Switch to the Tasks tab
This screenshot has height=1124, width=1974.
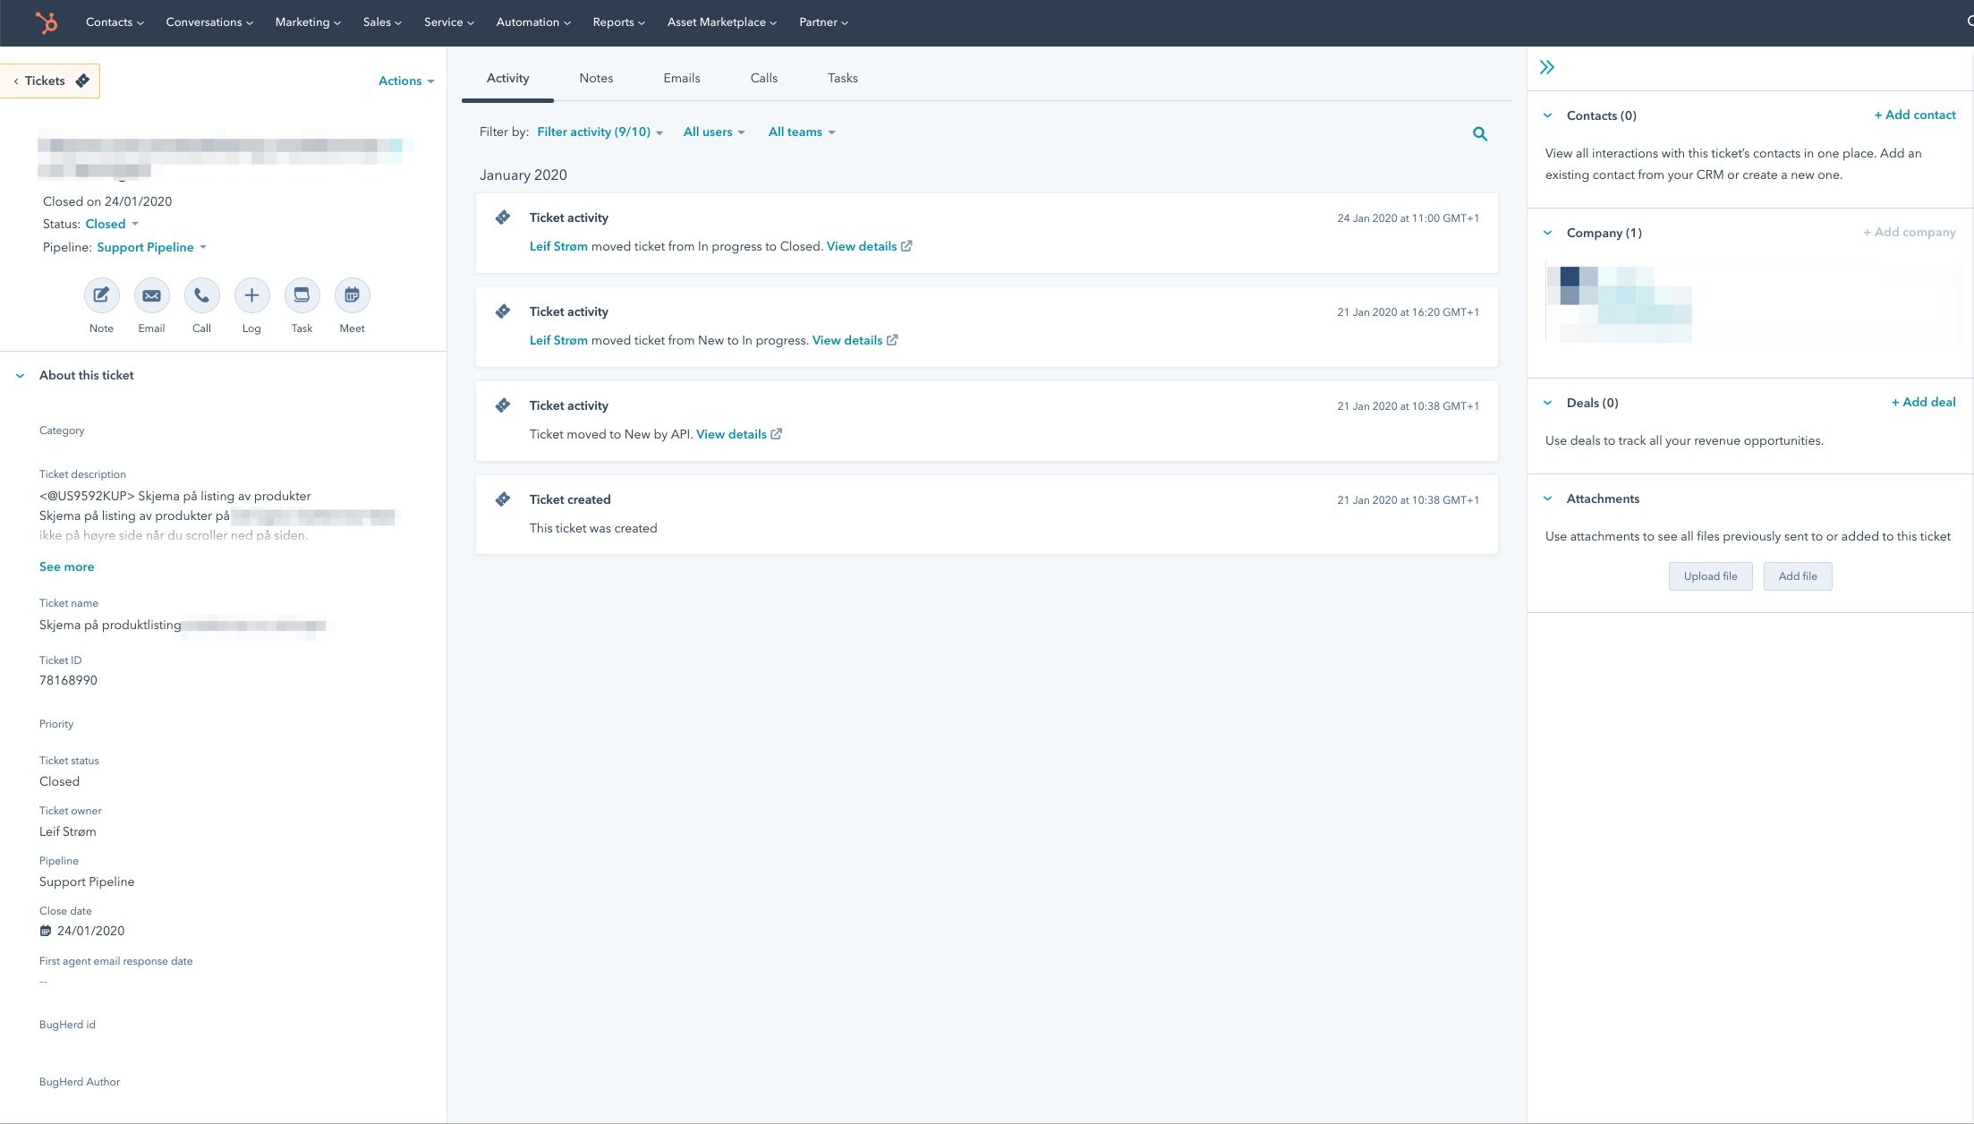click(x=843, y=78)
